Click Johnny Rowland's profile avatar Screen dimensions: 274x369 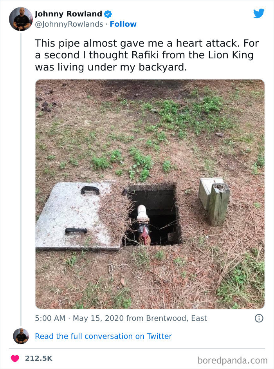point(20,18)
